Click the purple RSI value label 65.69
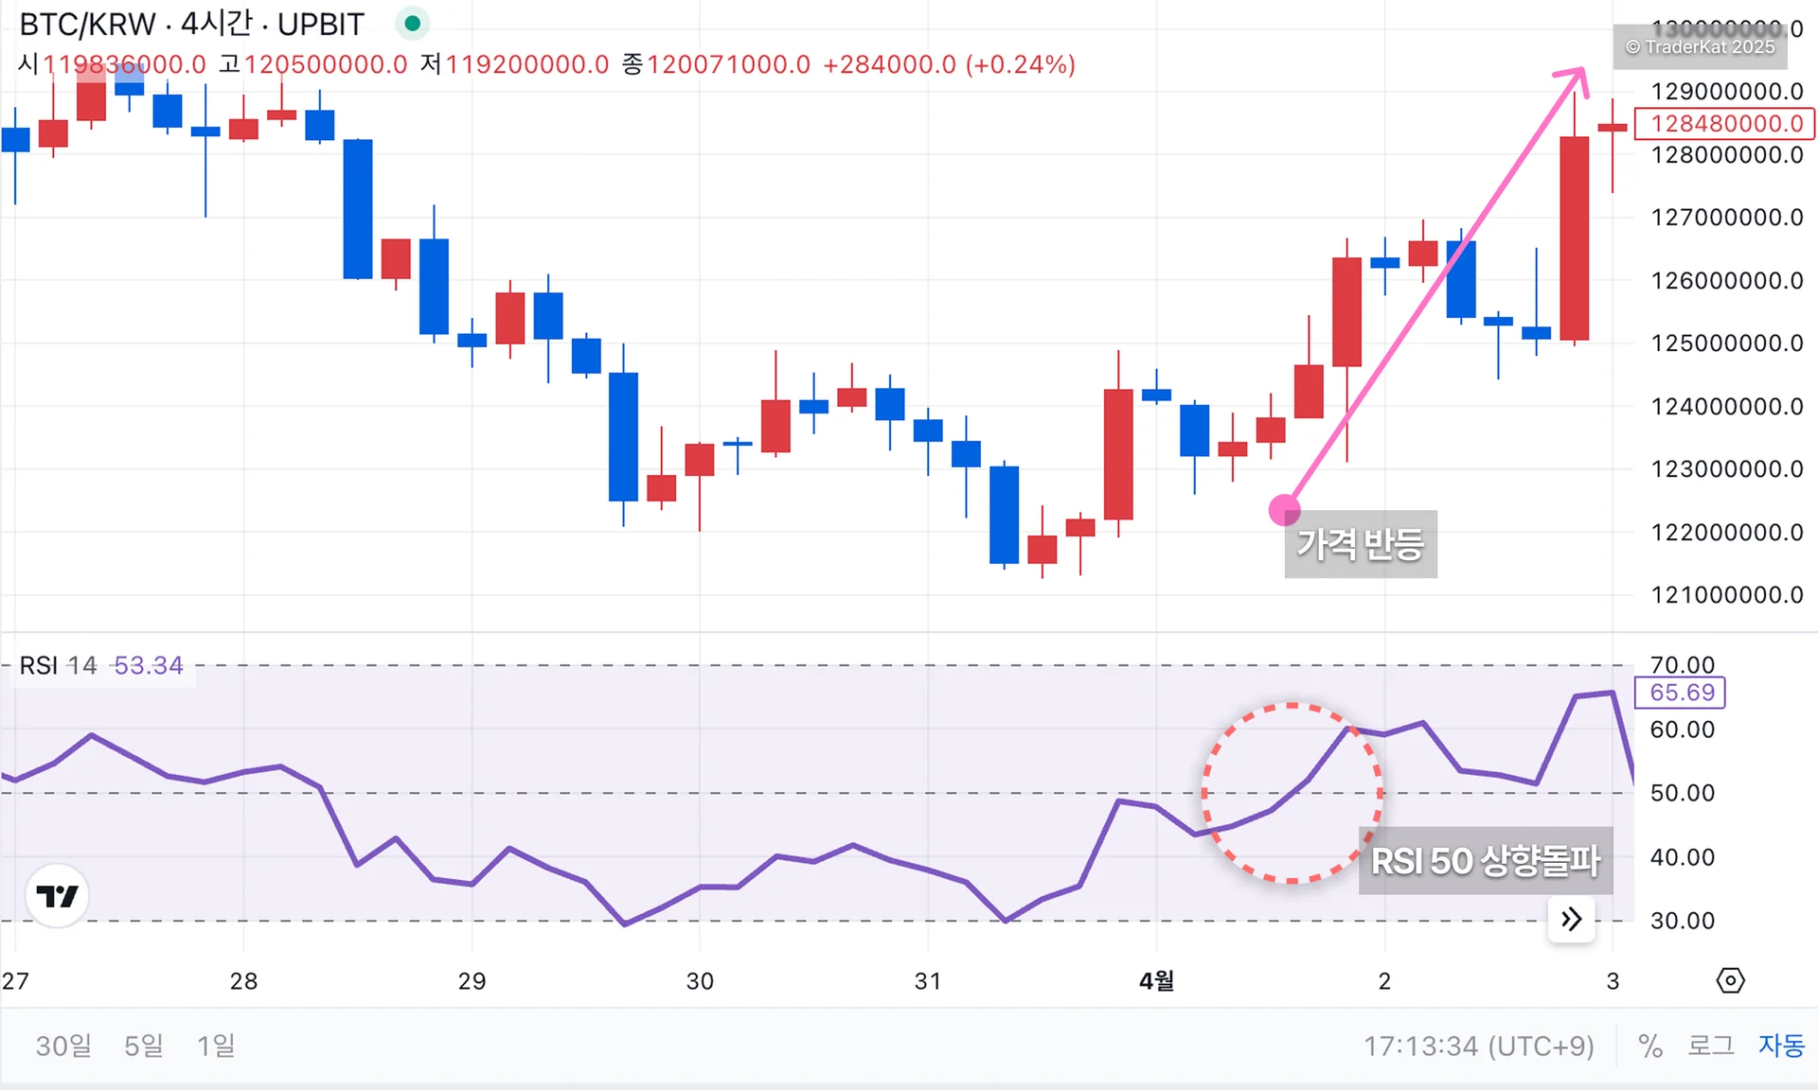 1681,693
